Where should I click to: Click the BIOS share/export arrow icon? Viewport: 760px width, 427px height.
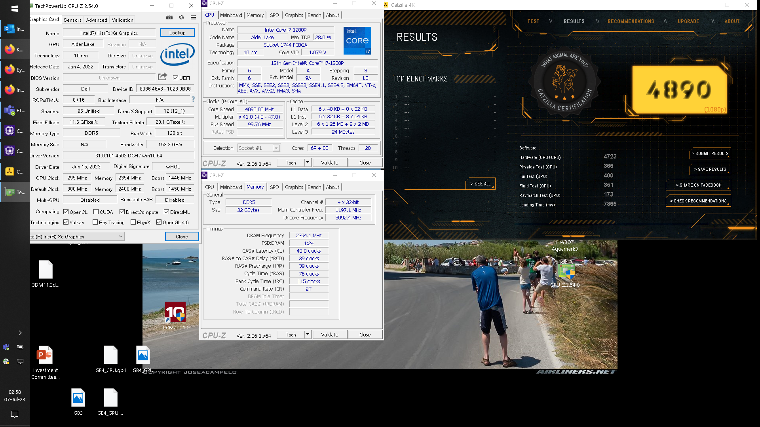(162, 77)
